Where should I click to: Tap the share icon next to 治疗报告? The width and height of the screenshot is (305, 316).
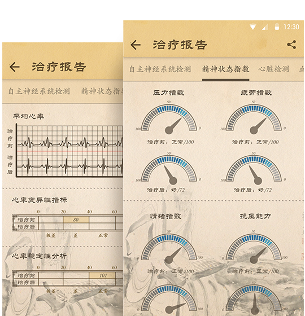291,45
